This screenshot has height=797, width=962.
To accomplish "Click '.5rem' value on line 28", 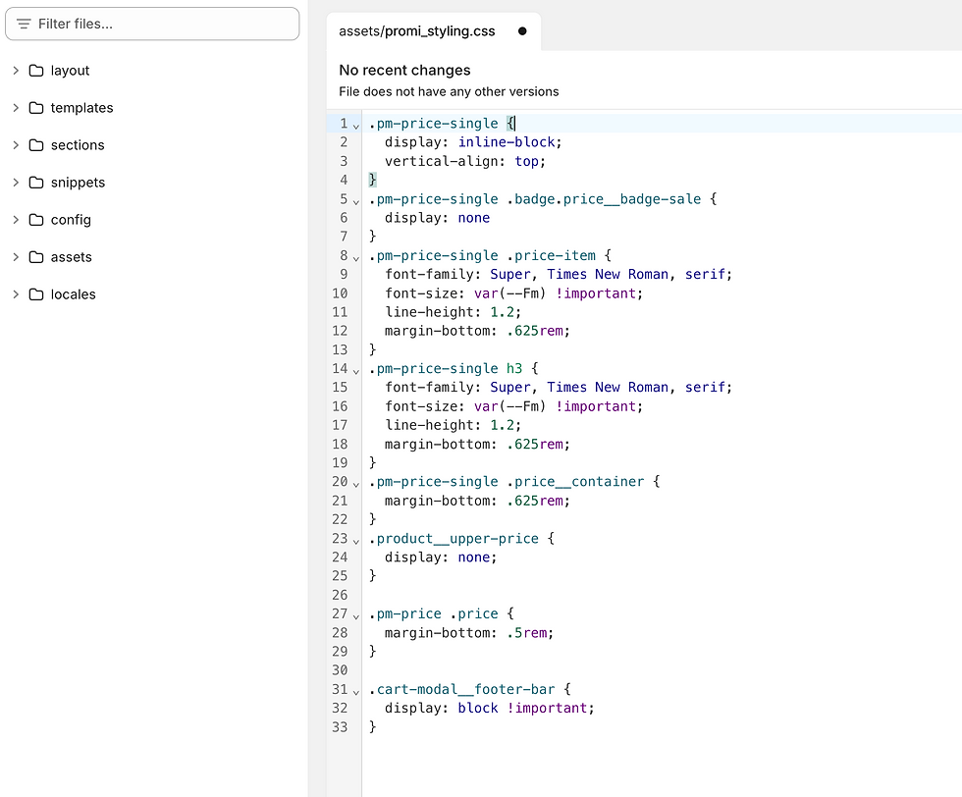I will point(527,632).
